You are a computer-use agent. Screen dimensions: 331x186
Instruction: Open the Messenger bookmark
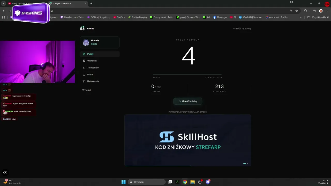pos(220,17)
